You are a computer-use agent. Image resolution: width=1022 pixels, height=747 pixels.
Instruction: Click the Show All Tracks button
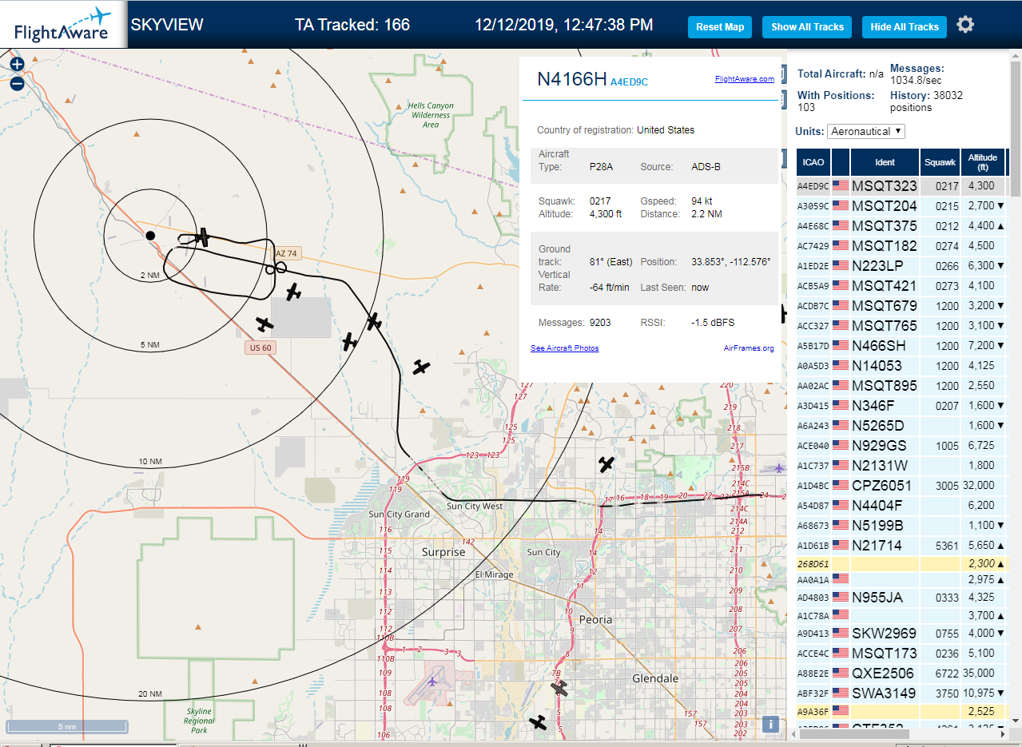click(x=807, y=27)
